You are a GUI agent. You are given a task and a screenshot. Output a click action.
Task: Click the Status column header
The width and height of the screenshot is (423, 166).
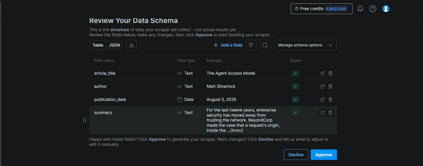[296, 60]
